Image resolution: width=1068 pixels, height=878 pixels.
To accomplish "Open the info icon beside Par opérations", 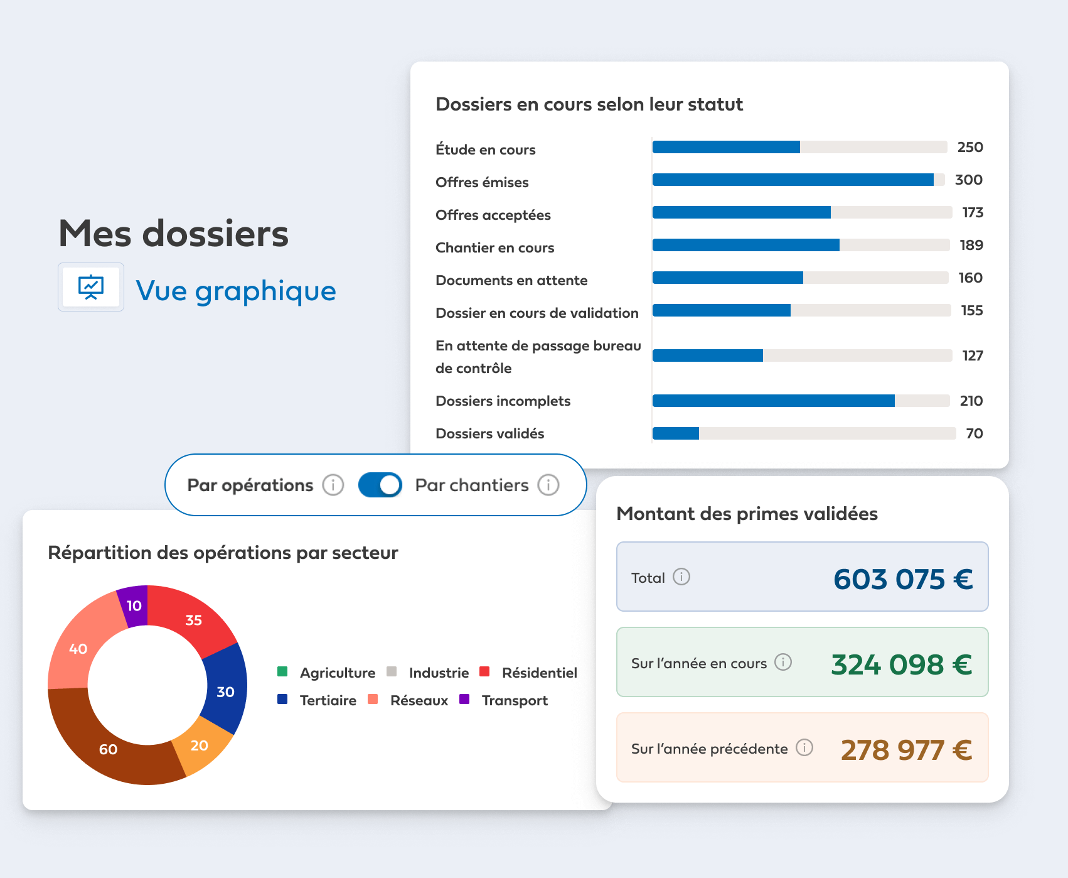I will point(334,484).
